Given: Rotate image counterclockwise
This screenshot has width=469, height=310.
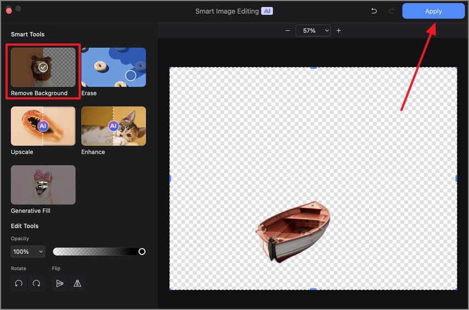Looking at the screenshot, I should (x=19, y=283).
